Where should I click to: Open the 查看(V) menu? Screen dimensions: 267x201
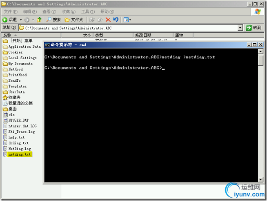(x=49, y=11)
